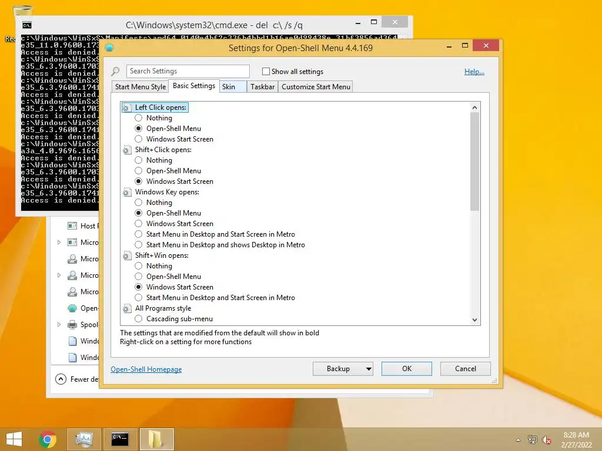Set Shift+Click opens to Open-Shell Menu
Viewport: 602px width, 451px height.
click(x=139, y=171)
